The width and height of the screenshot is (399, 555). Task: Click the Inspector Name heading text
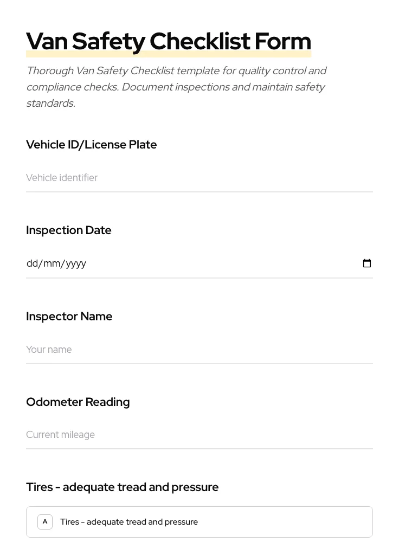[x=69, y=316]
